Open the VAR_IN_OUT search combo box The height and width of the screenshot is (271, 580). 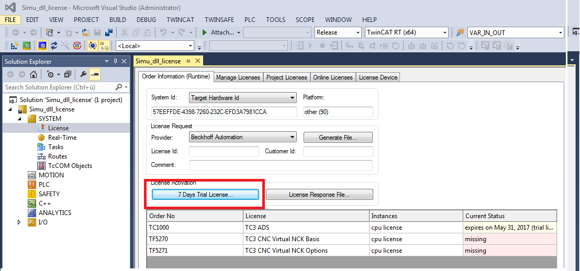561,32
